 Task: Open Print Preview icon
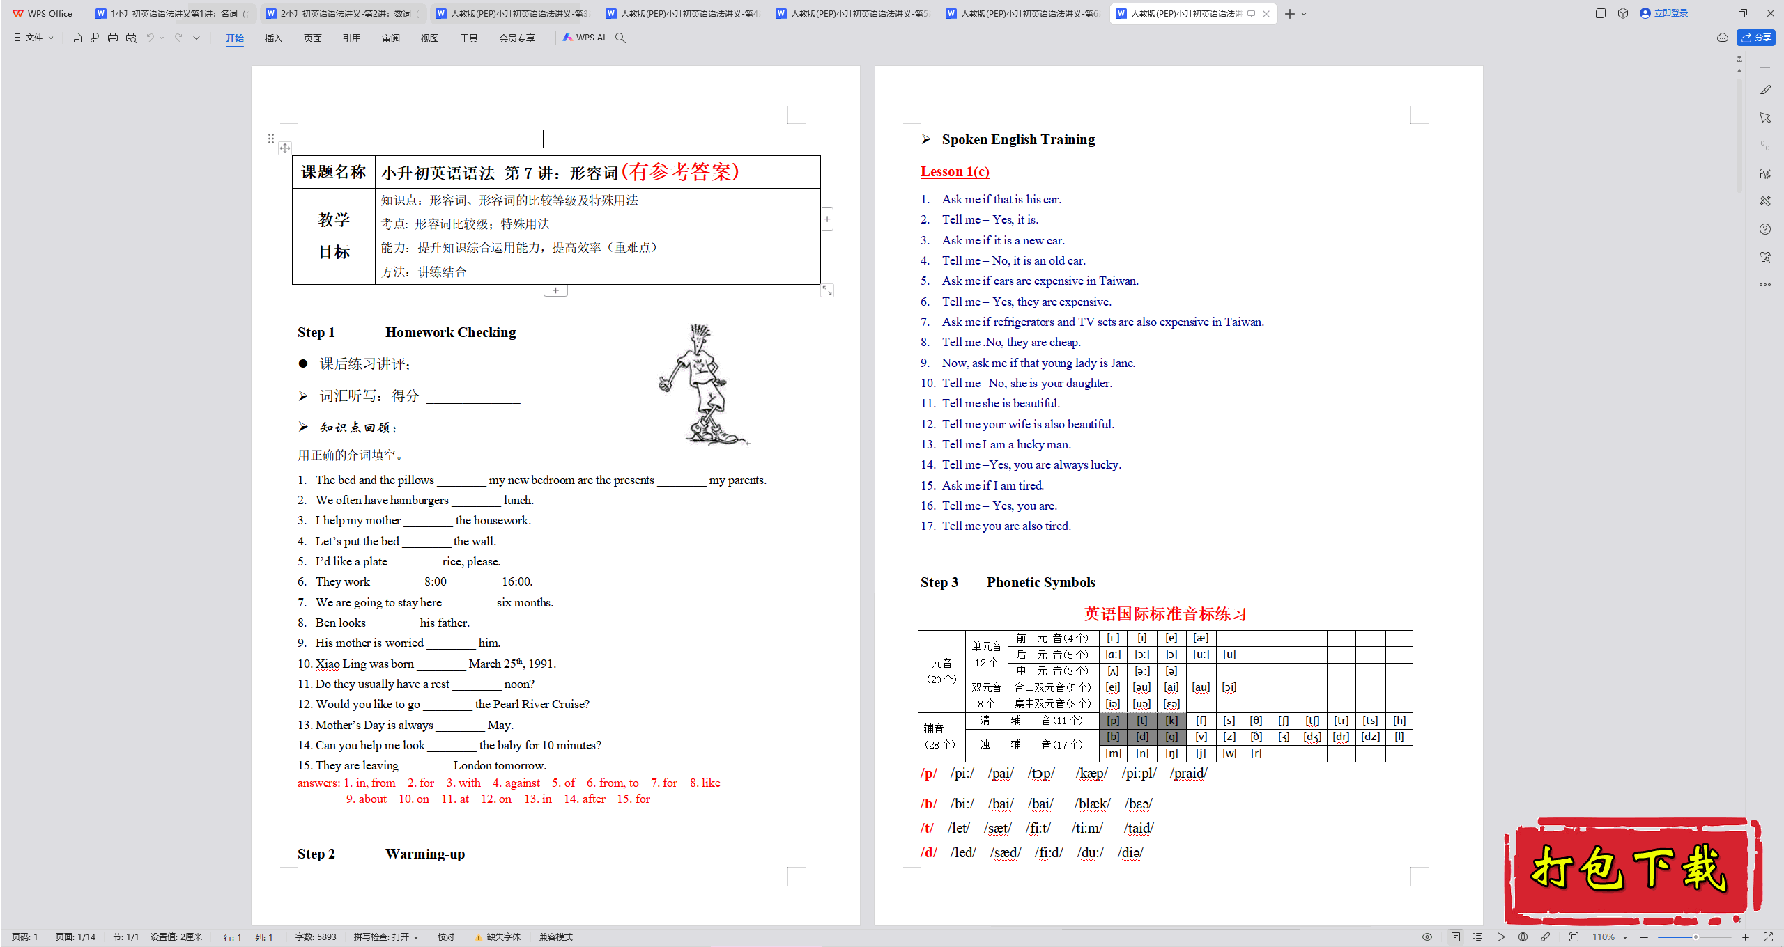coord(131,38)
